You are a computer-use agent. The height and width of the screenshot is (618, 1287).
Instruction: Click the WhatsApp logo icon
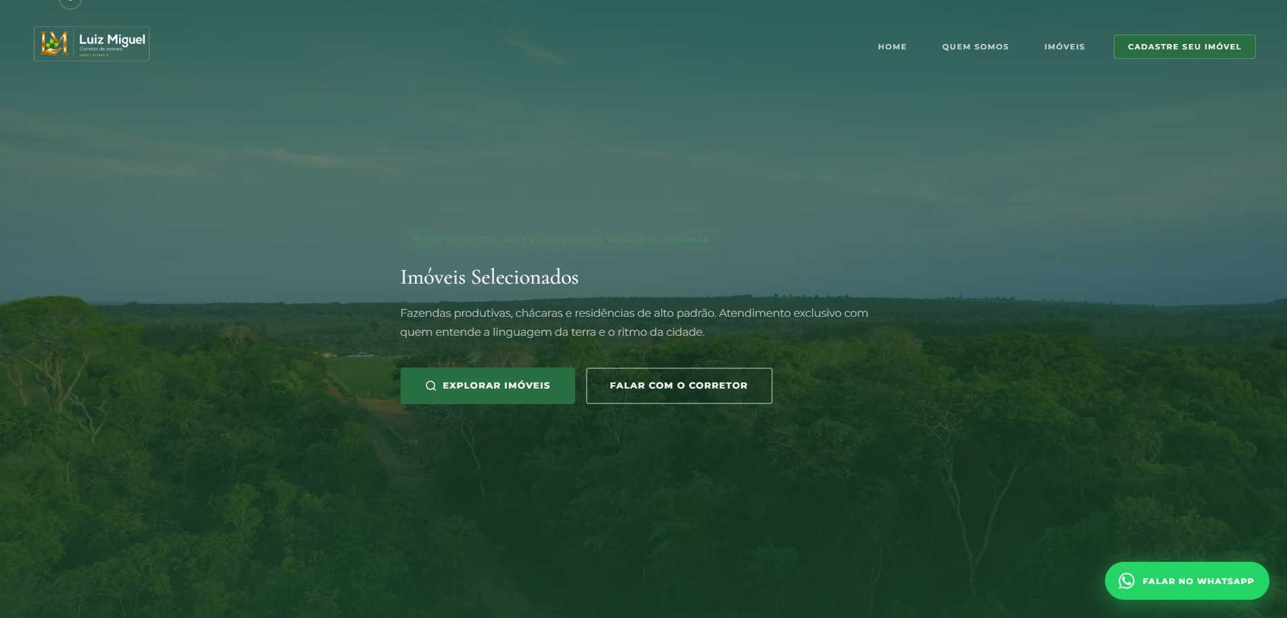click(x=1127, y=581)
